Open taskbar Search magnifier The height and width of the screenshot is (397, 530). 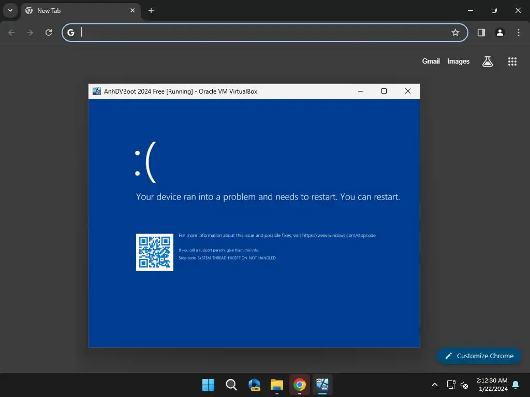231,385
